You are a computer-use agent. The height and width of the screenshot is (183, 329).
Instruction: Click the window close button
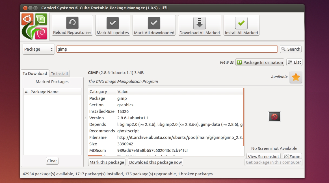point(25,8)
